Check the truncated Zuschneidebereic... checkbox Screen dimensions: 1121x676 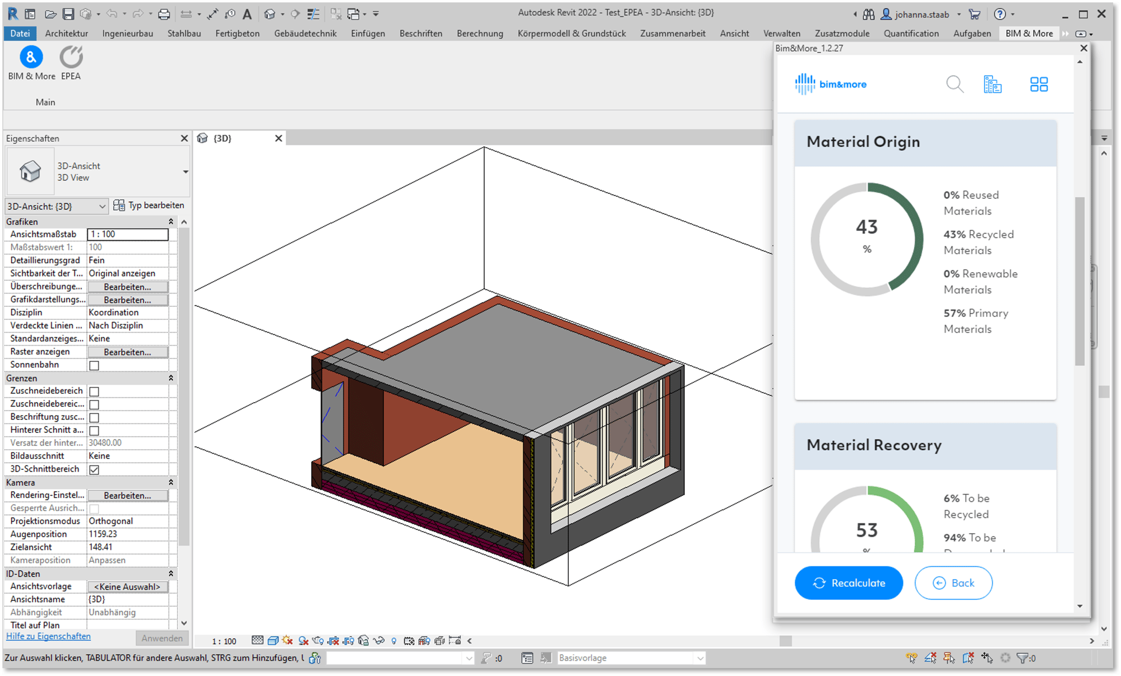(x=94, y=404)
